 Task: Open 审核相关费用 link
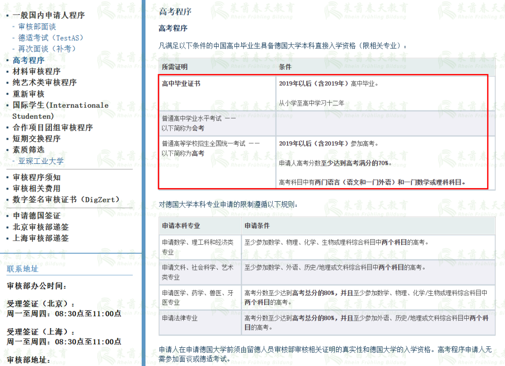pos(36,189)
